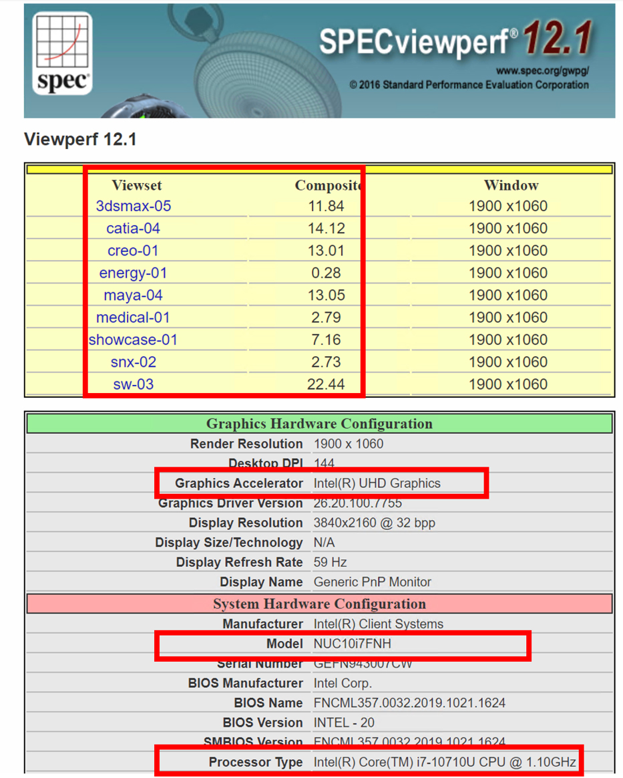The image size is (623, 778).
Task: Open the energy-01 viewset results
Action: 134,273
